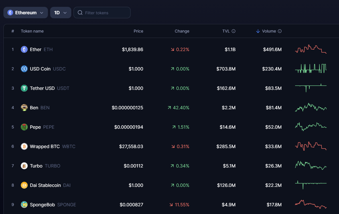Screen dimensions: 339x214
Task: Open the 1D time range dropdown
Action: point(60,13)
